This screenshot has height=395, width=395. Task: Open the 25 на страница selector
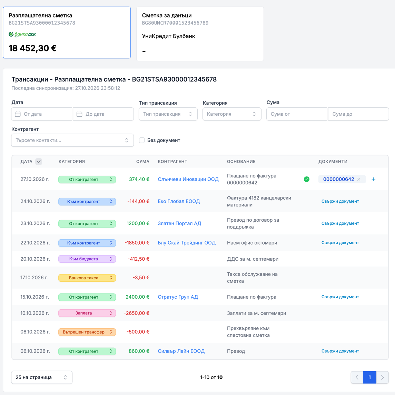coord(42,377)
